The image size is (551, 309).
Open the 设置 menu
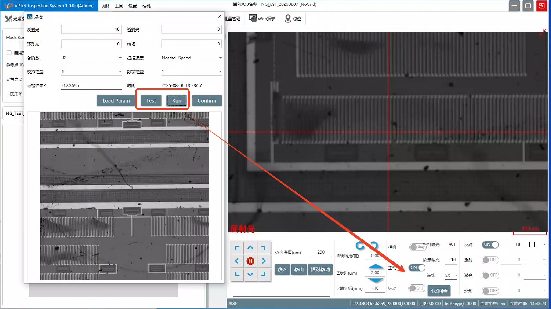[x=133, y=6]
